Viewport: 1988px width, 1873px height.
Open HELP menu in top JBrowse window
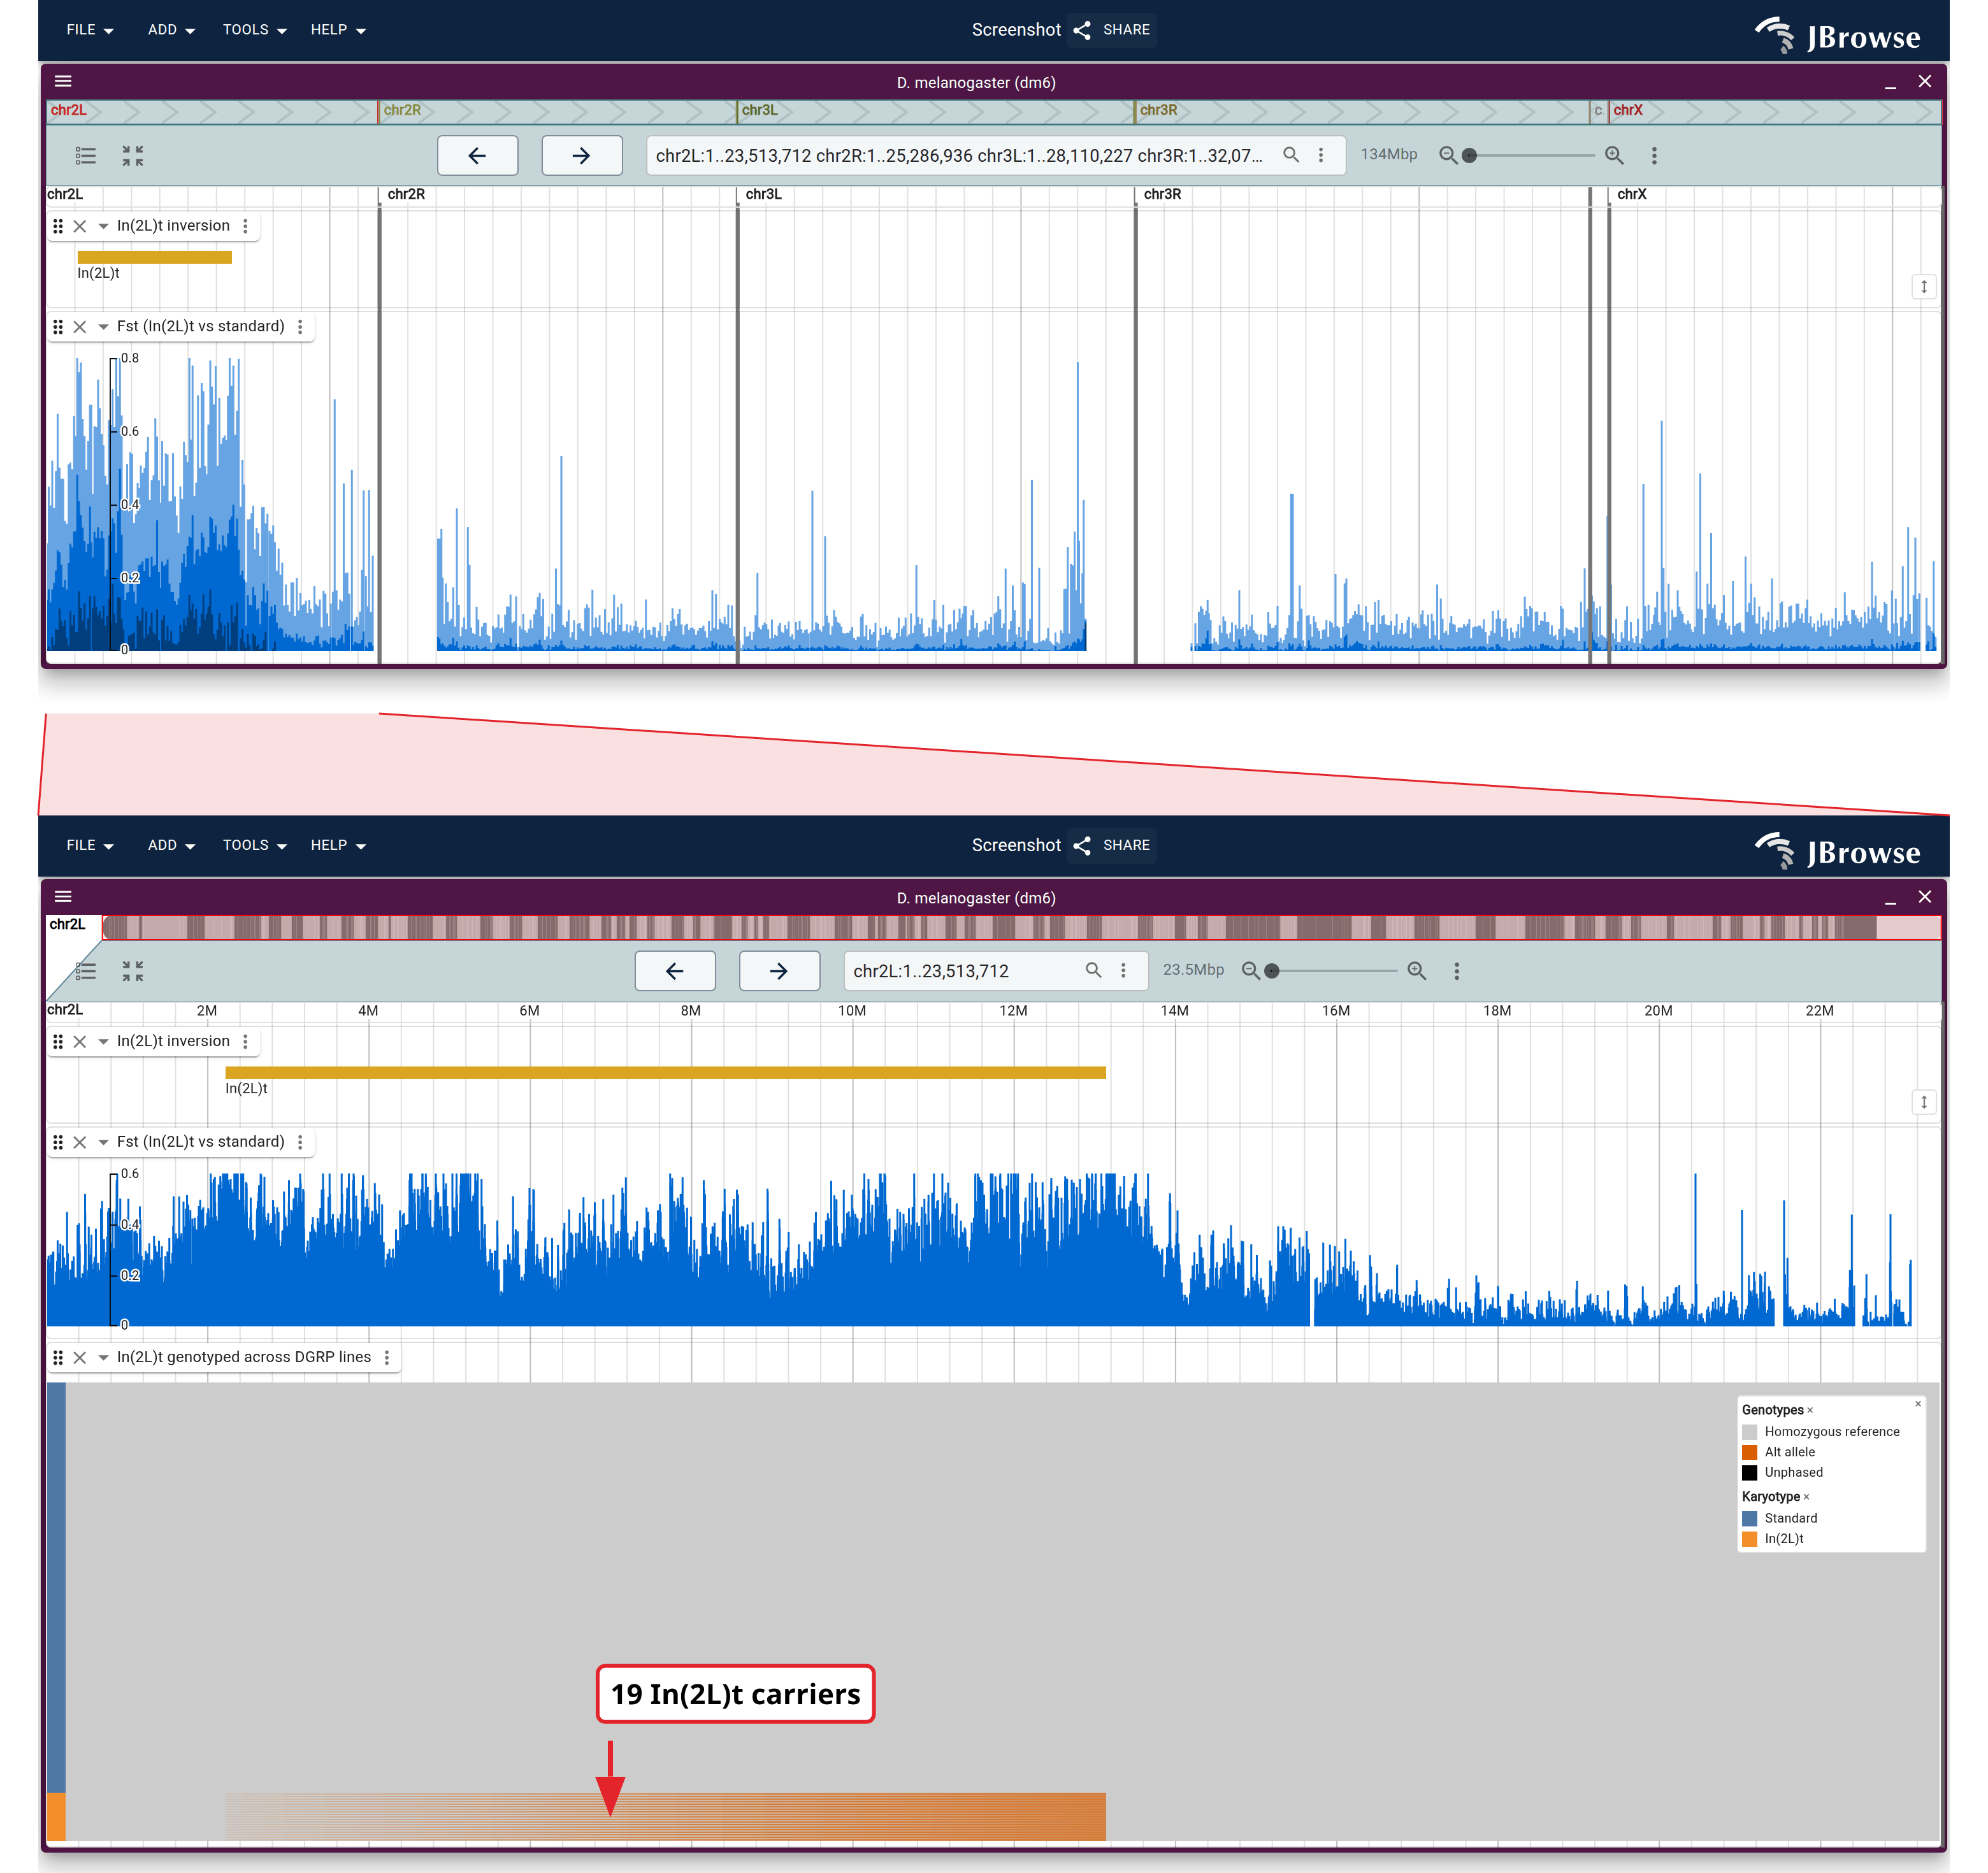point(337,30)
